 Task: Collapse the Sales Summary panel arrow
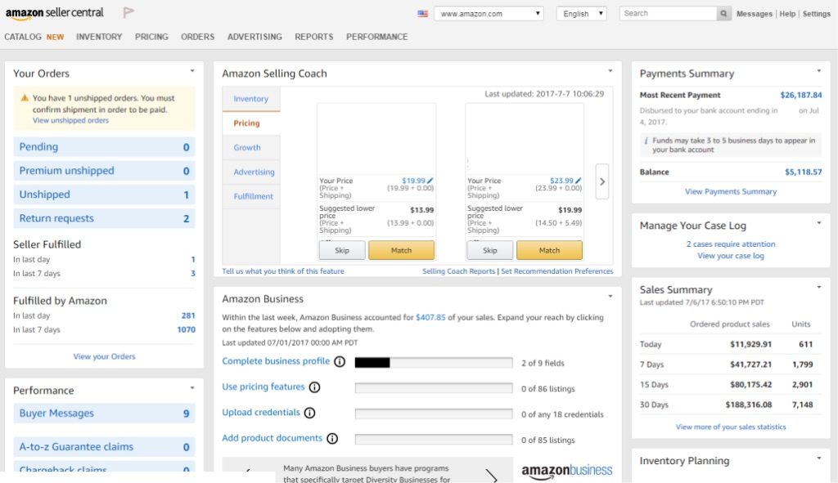pos(818,287)
